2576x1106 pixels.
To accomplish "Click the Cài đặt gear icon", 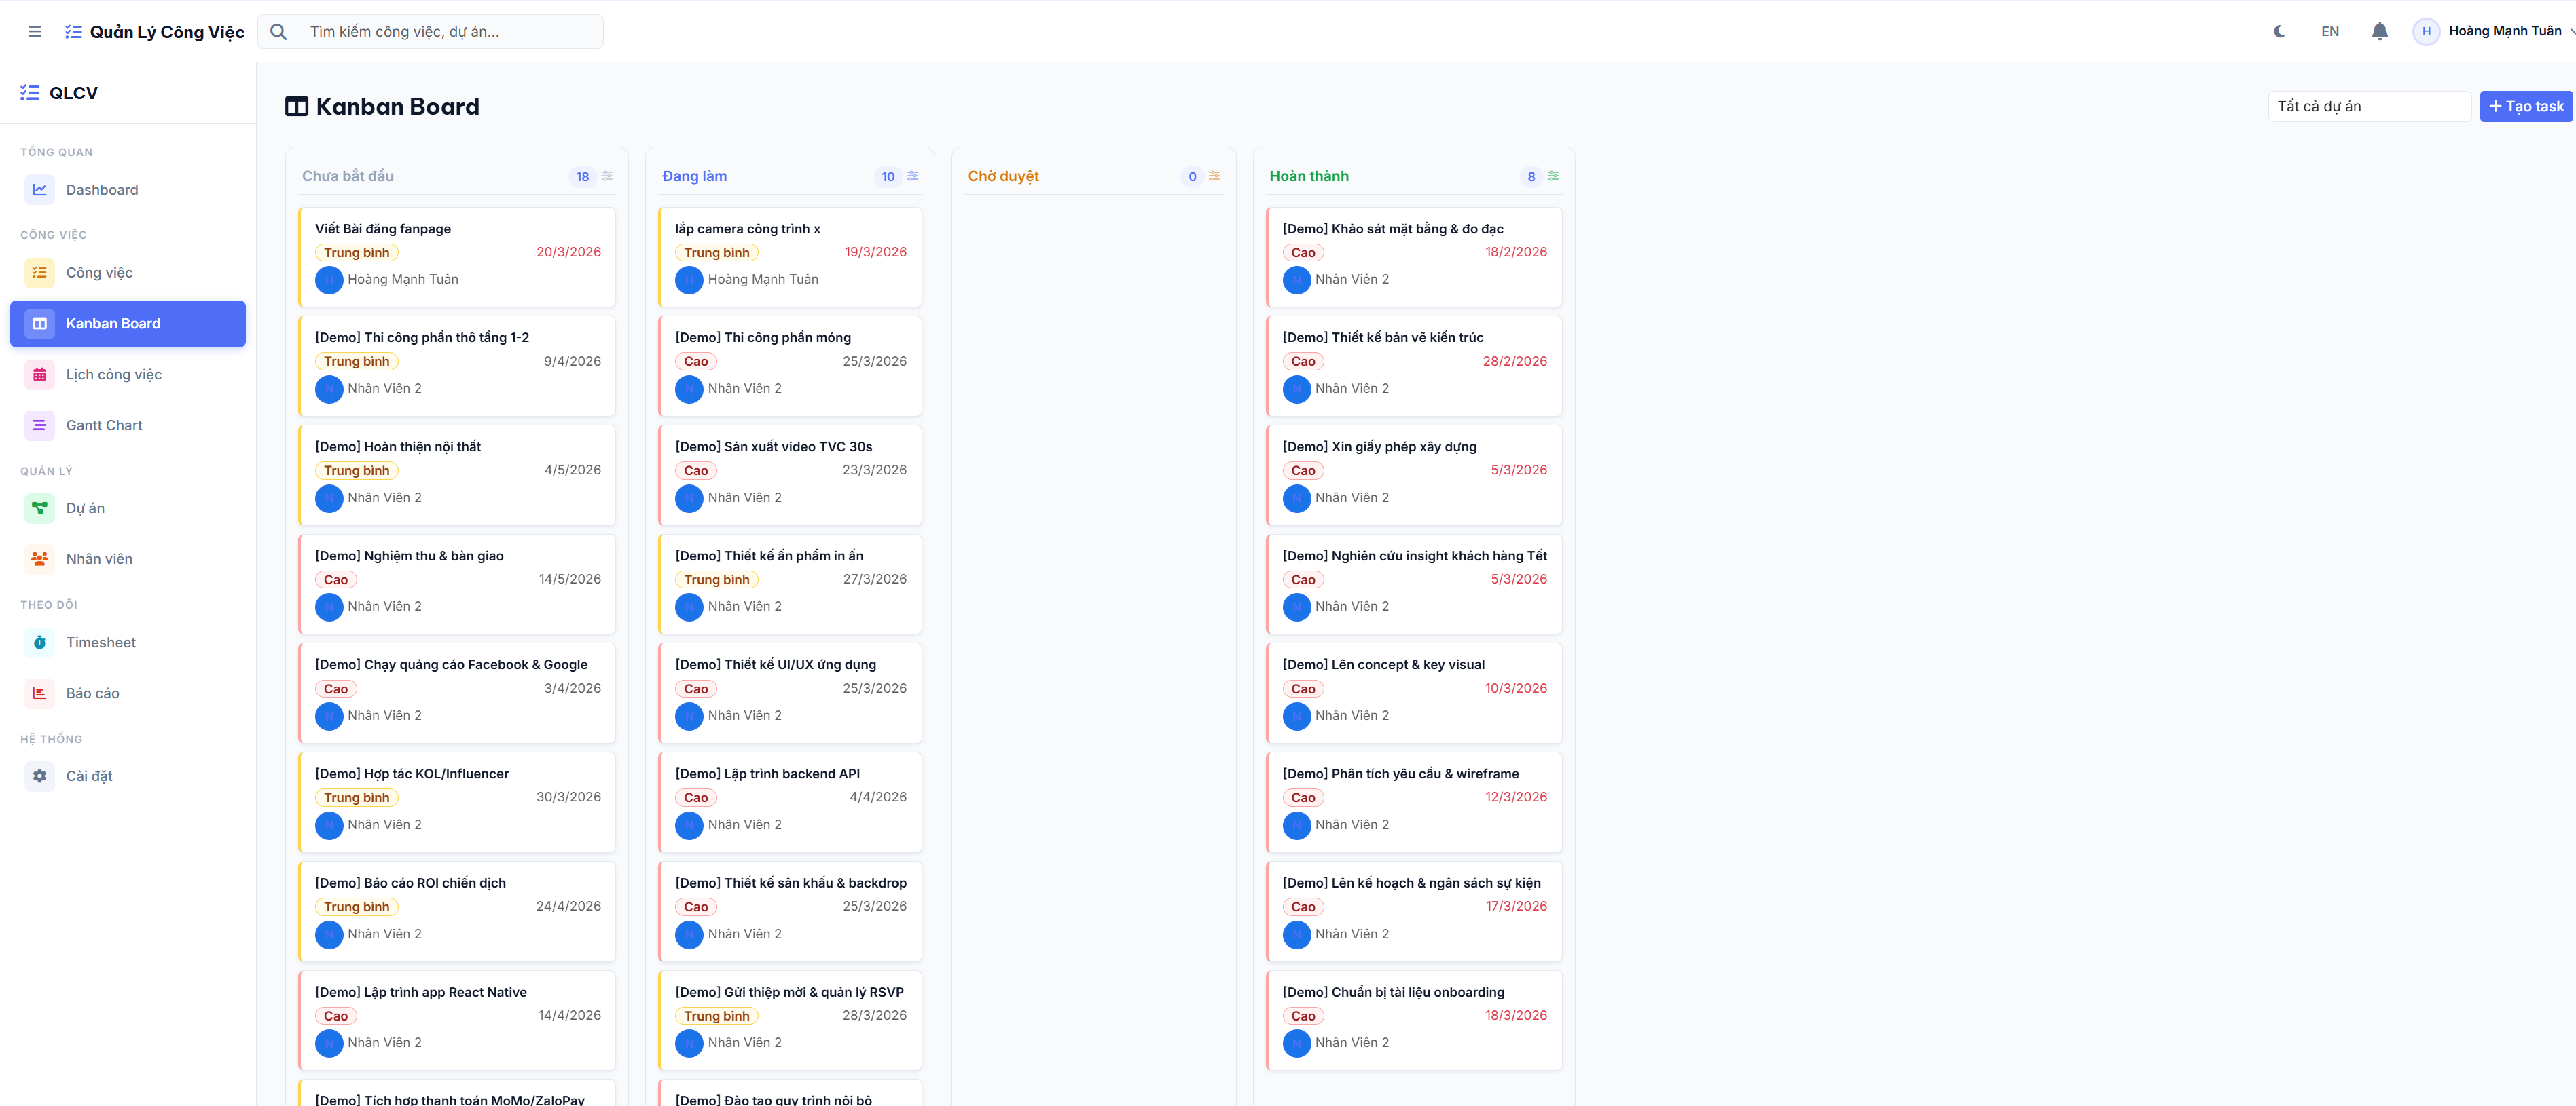I will pos(39,776).
